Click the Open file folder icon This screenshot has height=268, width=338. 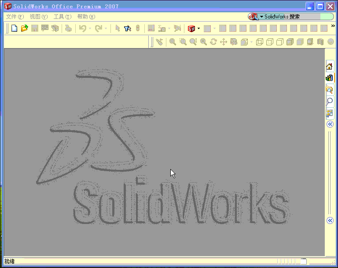tap(24, 28)
